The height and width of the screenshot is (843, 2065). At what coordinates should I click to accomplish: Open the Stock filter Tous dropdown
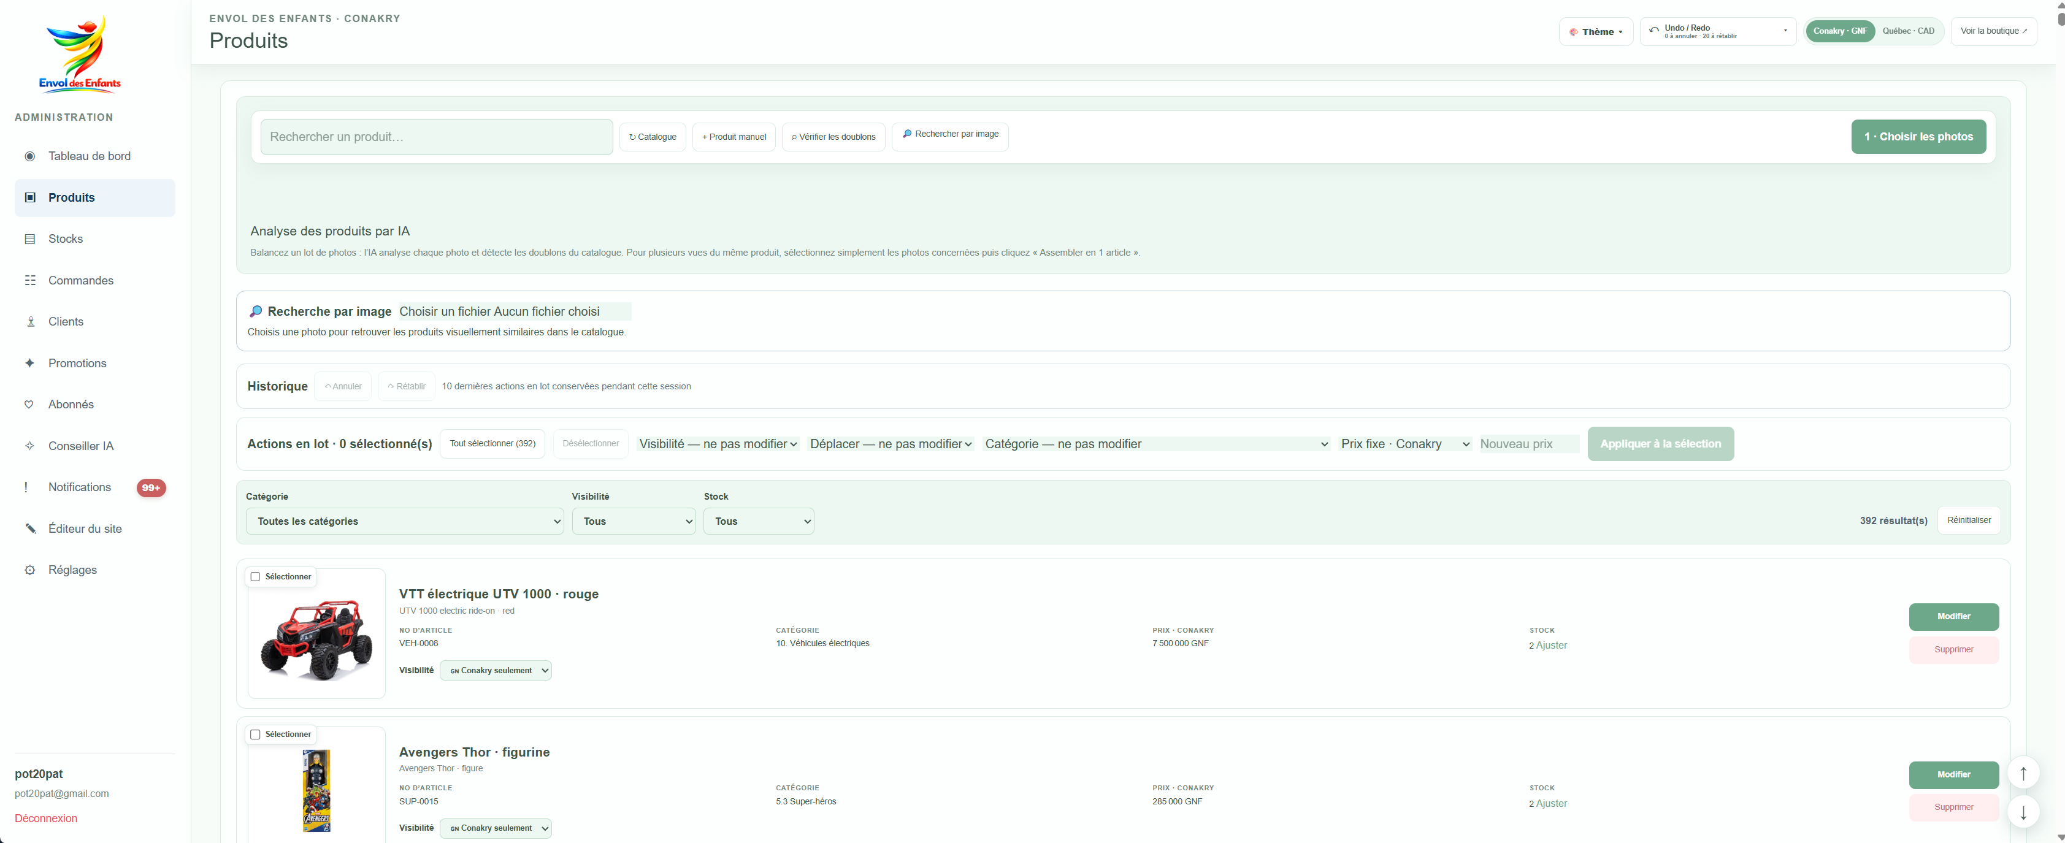(758, 521)
